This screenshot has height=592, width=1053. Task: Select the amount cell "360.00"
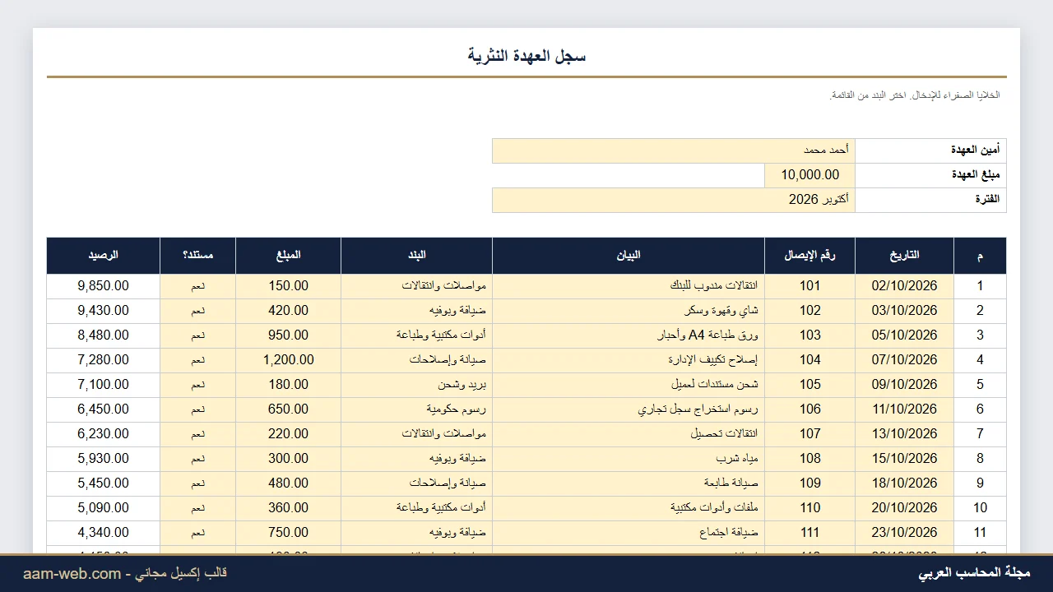[x=289, y=508]
